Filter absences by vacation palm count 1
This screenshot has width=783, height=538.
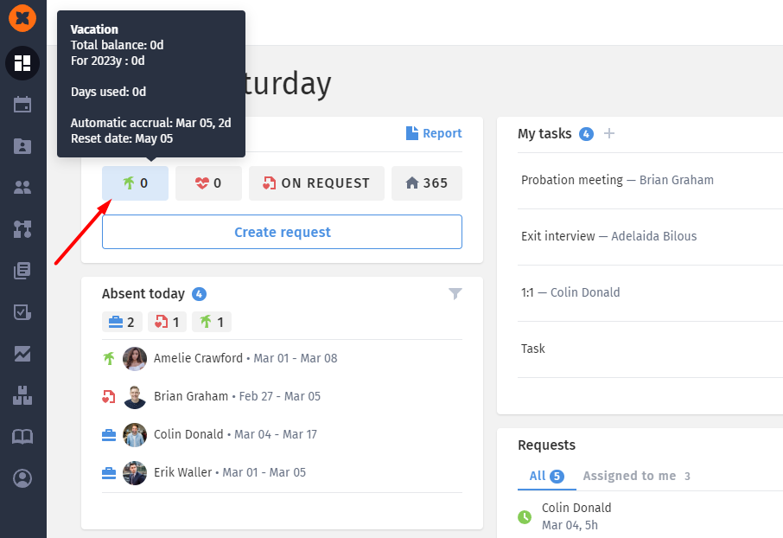click(x=212, y=322)
